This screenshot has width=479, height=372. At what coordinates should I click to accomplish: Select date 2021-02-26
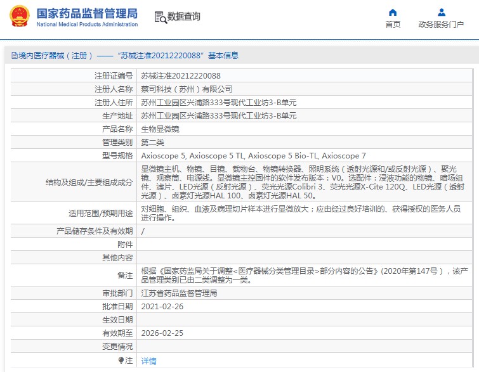162,306
